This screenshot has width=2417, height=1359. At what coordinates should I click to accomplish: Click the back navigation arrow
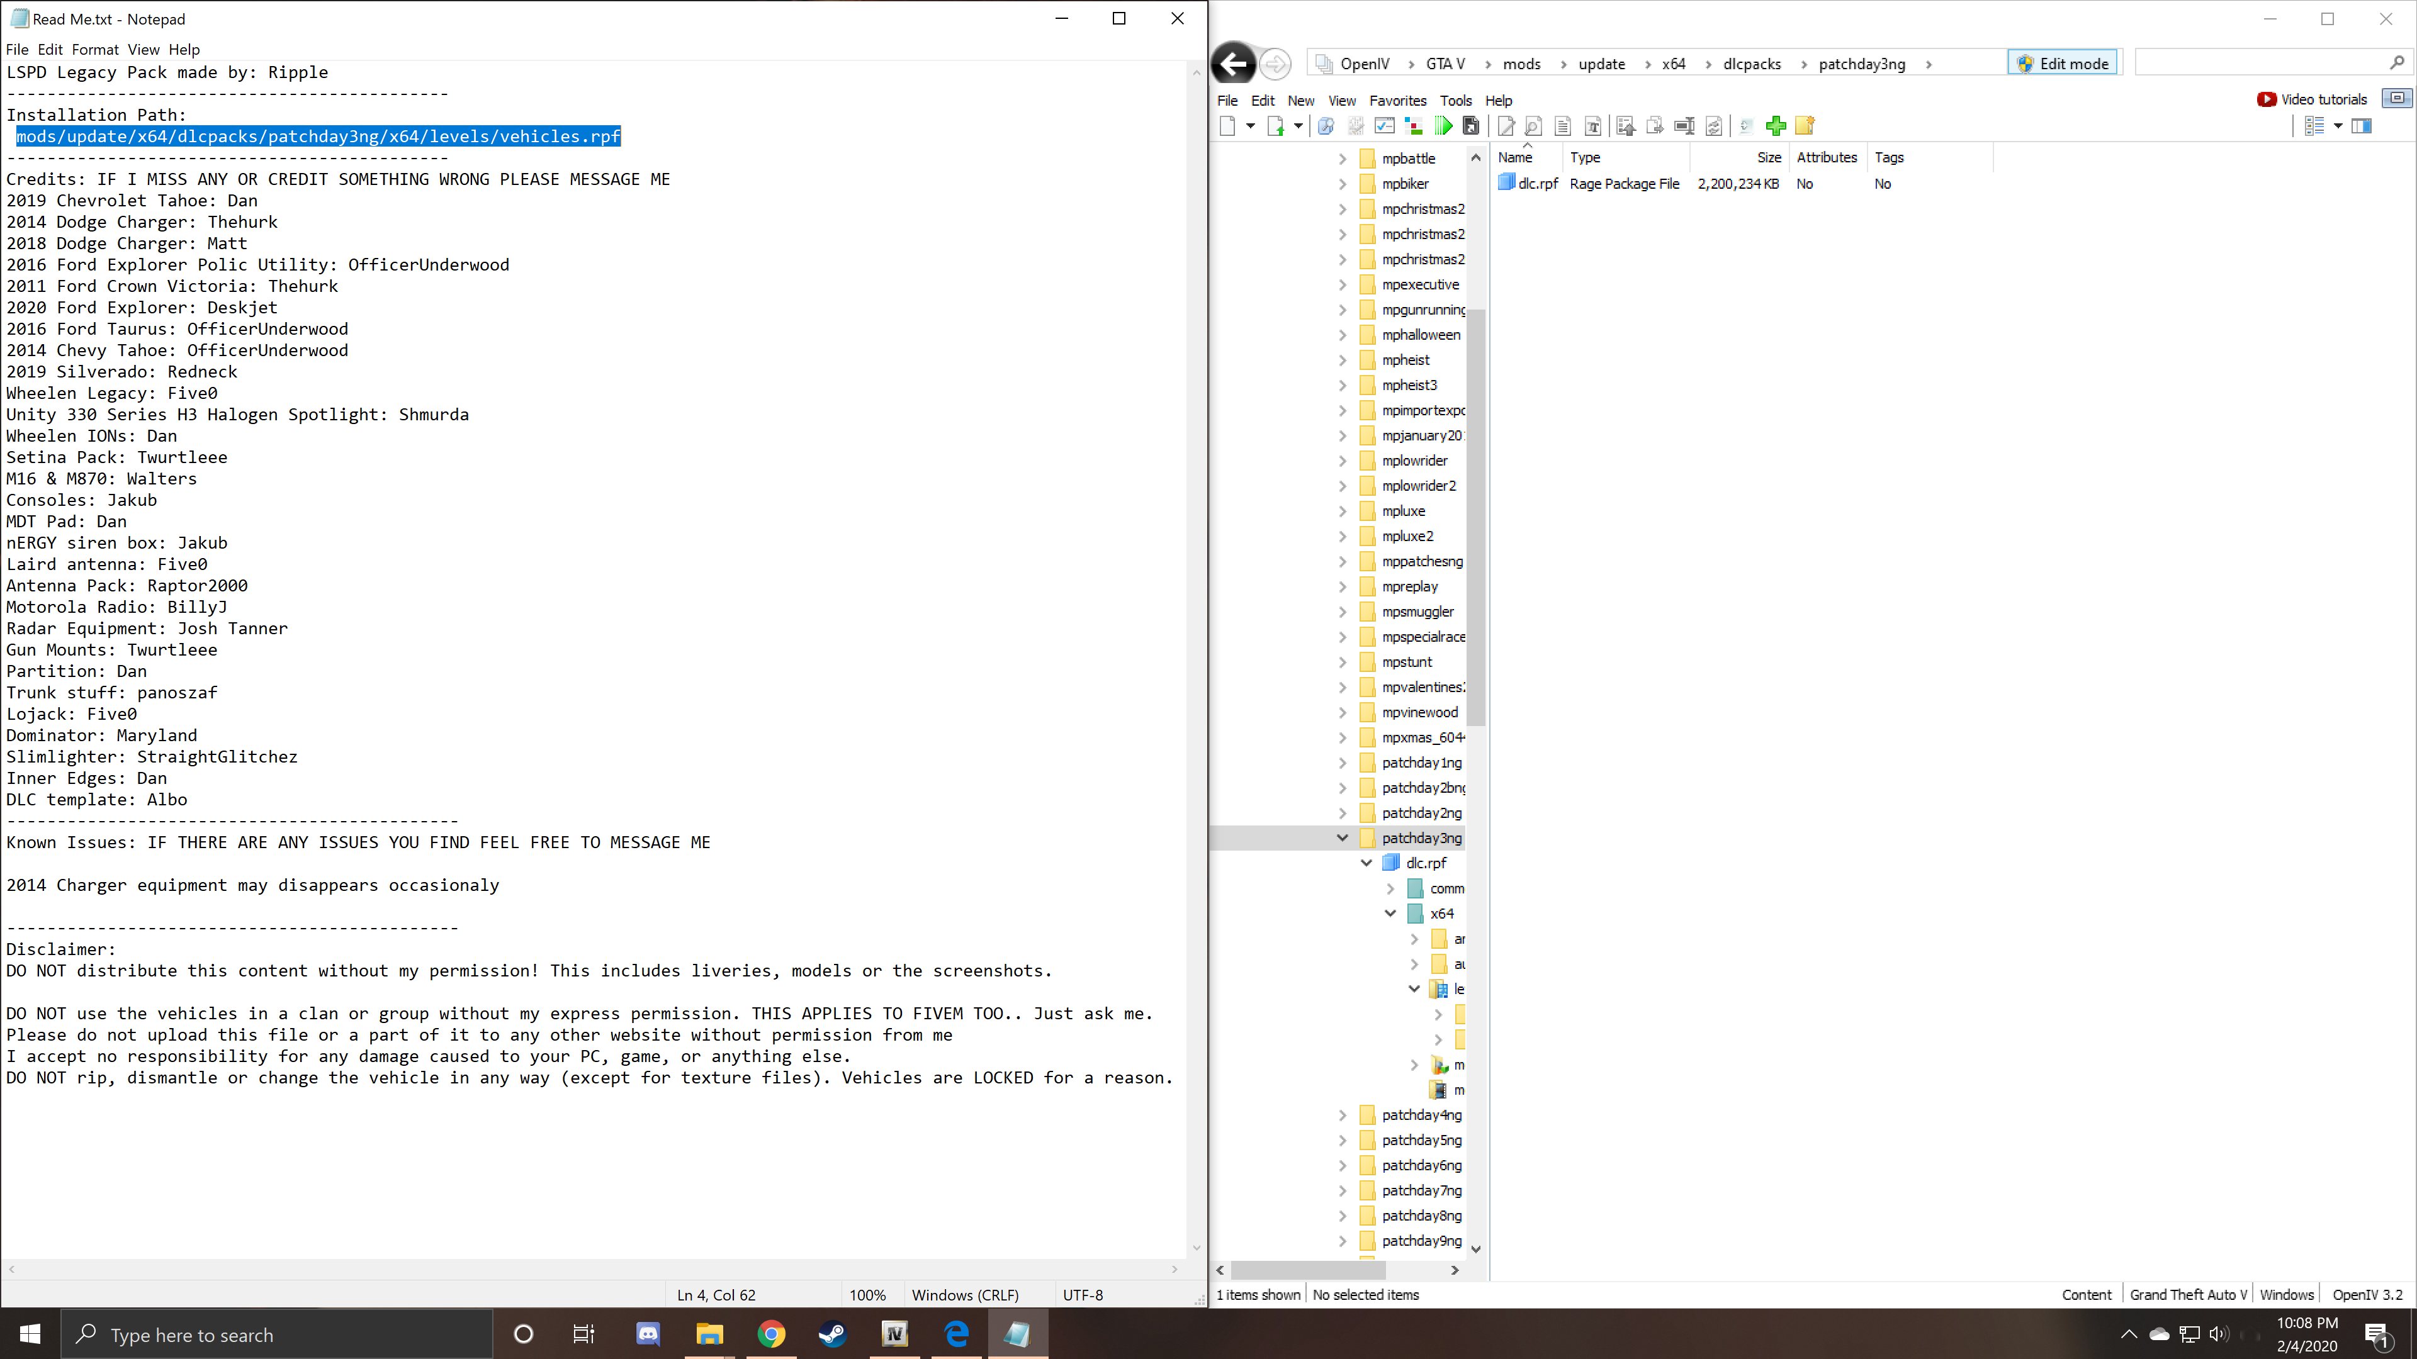click(1234, 64)
